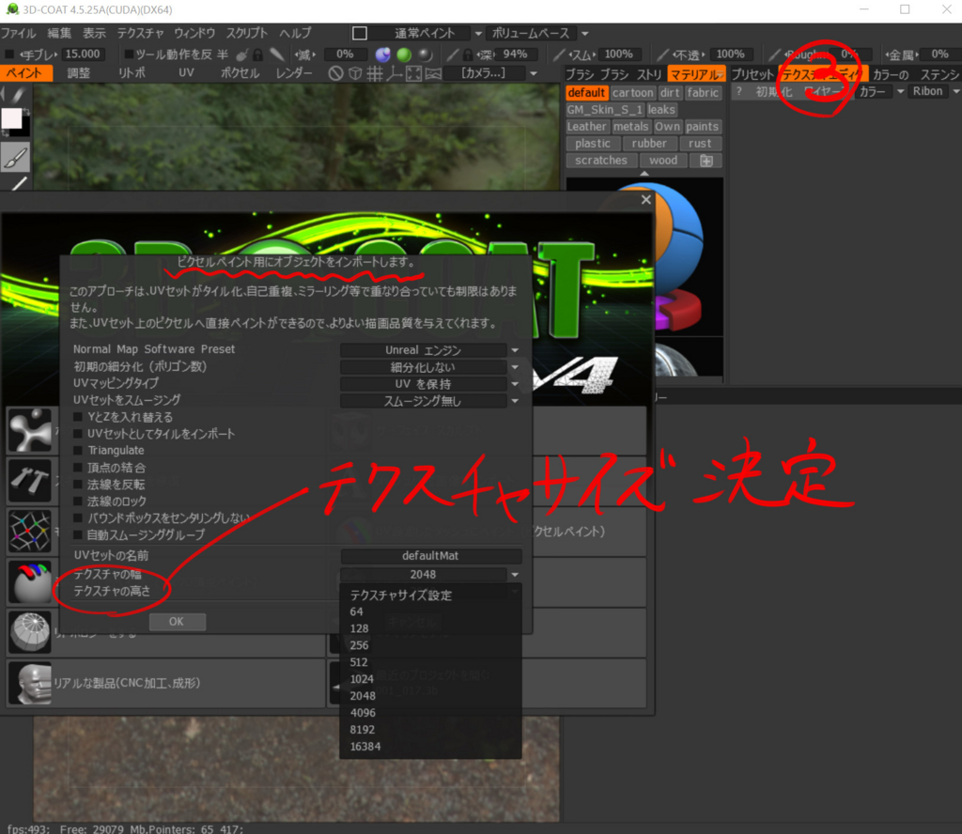
Task: Toggle the axis icon in the view bar
Action: point(394,73)
